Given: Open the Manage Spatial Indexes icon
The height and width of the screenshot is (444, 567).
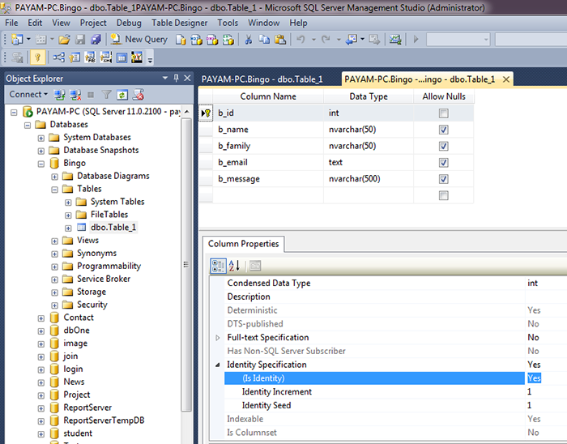Looking at the screenshot, I should tap(137, 58).
